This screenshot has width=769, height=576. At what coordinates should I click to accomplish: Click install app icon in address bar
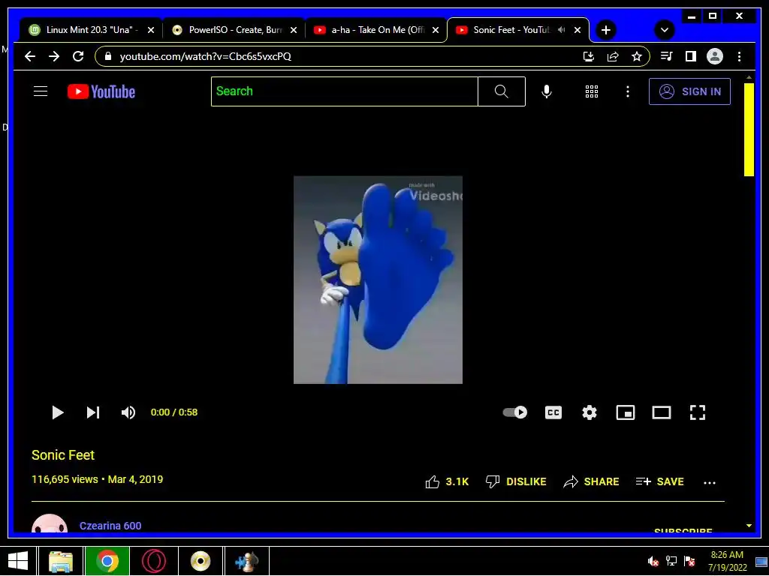tap(589, 56)
